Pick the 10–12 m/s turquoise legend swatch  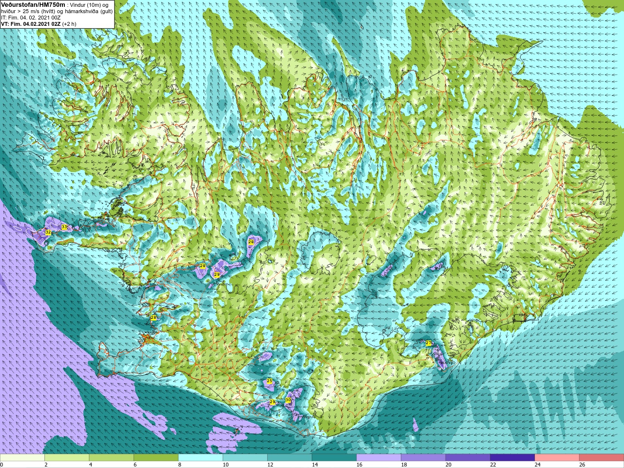(x=245, y=458)
